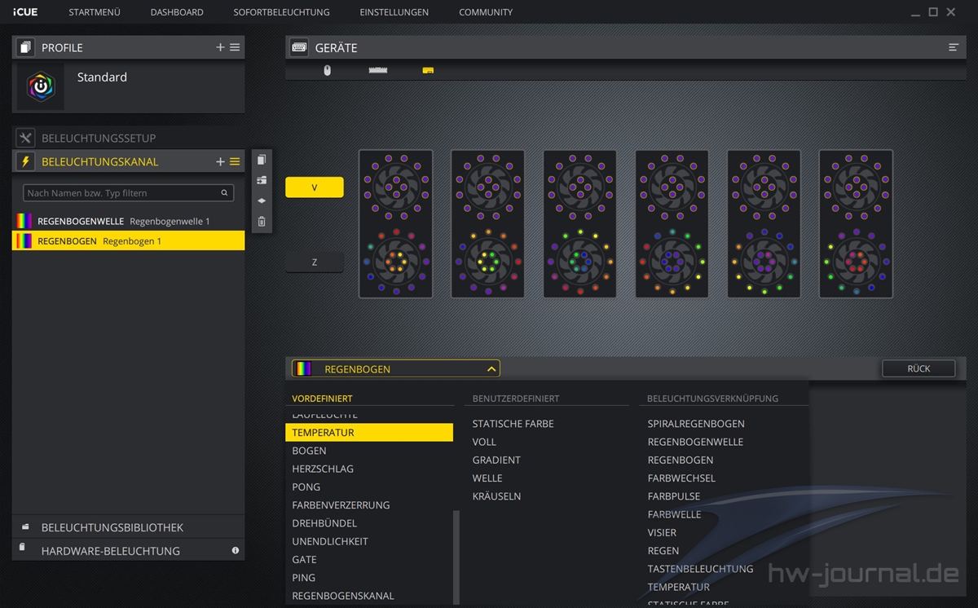Choose the Drehbündel lighting effect
This screenshot has width=978, height=608.
click(x=324, y=523)
